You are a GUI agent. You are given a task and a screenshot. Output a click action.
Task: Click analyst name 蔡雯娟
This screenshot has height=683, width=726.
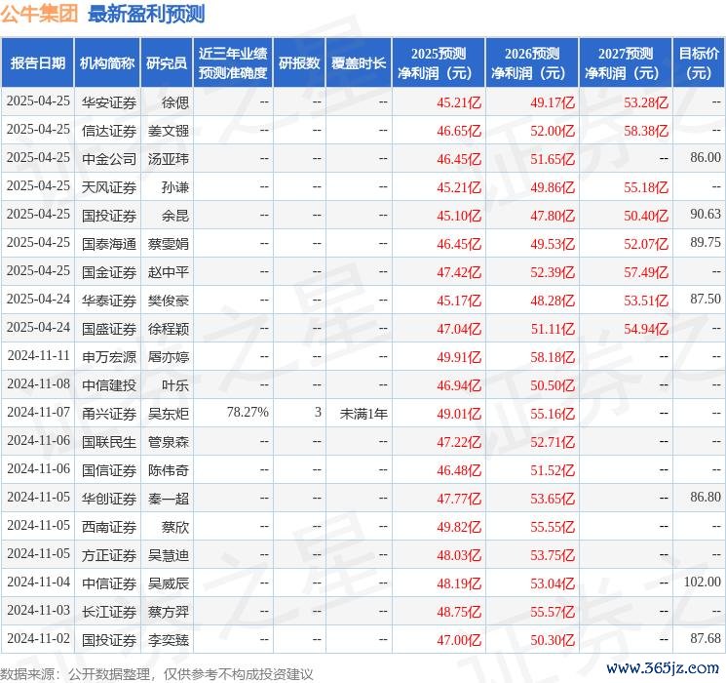[168, 244]
